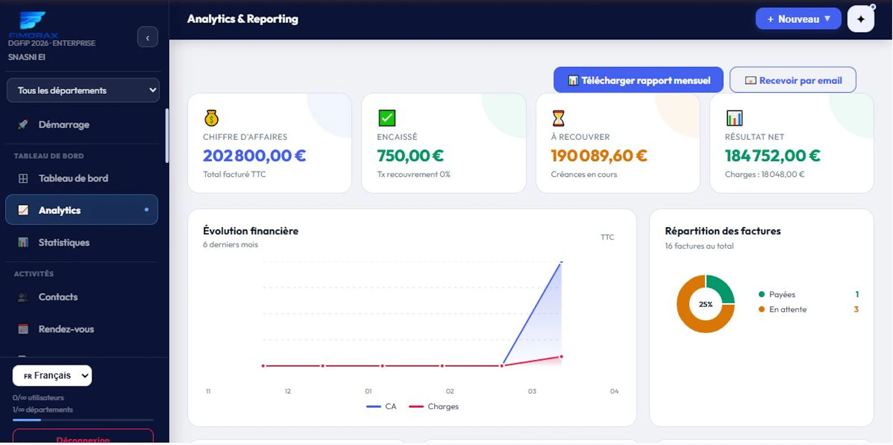The image size is (893, 445).
Task: Expand the Nouveau dropdown button
Action: coord(798,19)
